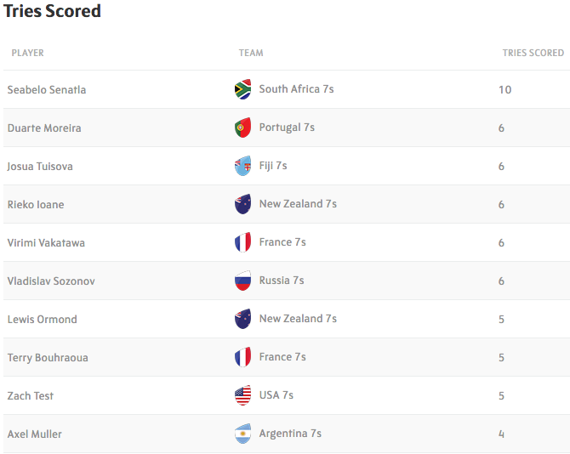Click the Player column header
This screenshot has height=454, width=570.
(27, 53)
